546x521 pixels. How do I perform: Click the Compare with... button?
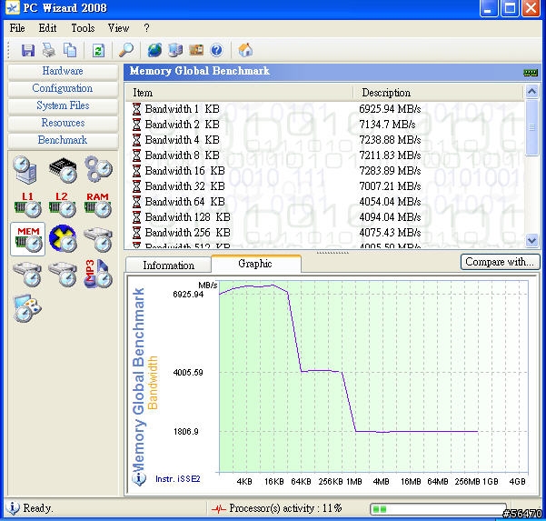(500, 262)
